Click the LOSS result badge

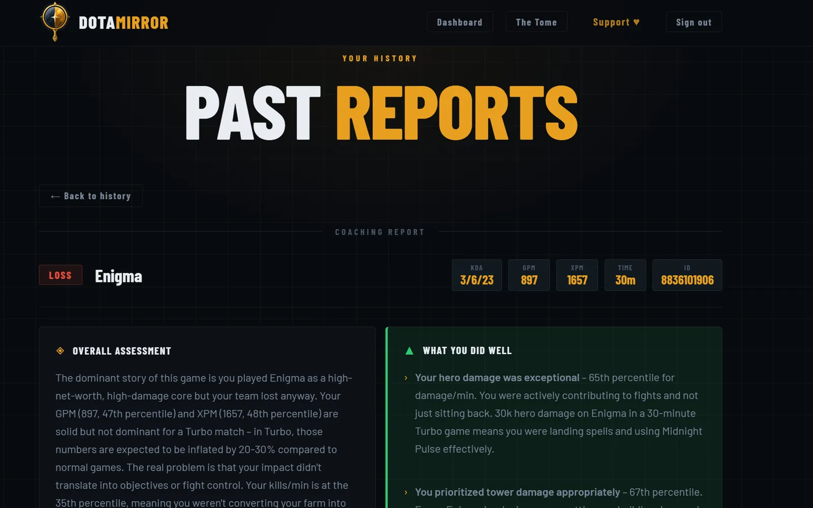(60, 275)
